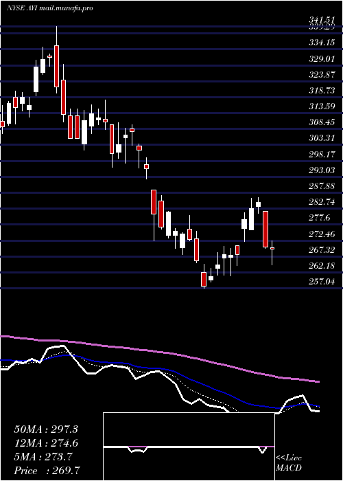The width and height of the screenshot is (343, 481).
Task: Click the 257.04 price axis label
Action: coord(321,282)
